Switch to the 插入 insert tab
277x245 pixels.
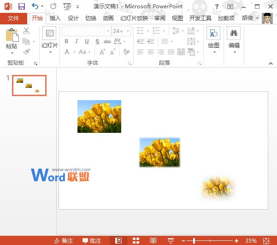click(55, 18)
